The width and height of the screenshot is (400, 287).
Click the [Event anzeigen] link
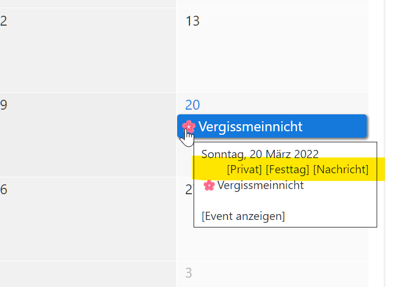tap(243, 216)
